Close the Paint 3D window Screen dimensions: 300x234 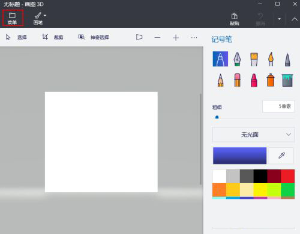(295, 4)
